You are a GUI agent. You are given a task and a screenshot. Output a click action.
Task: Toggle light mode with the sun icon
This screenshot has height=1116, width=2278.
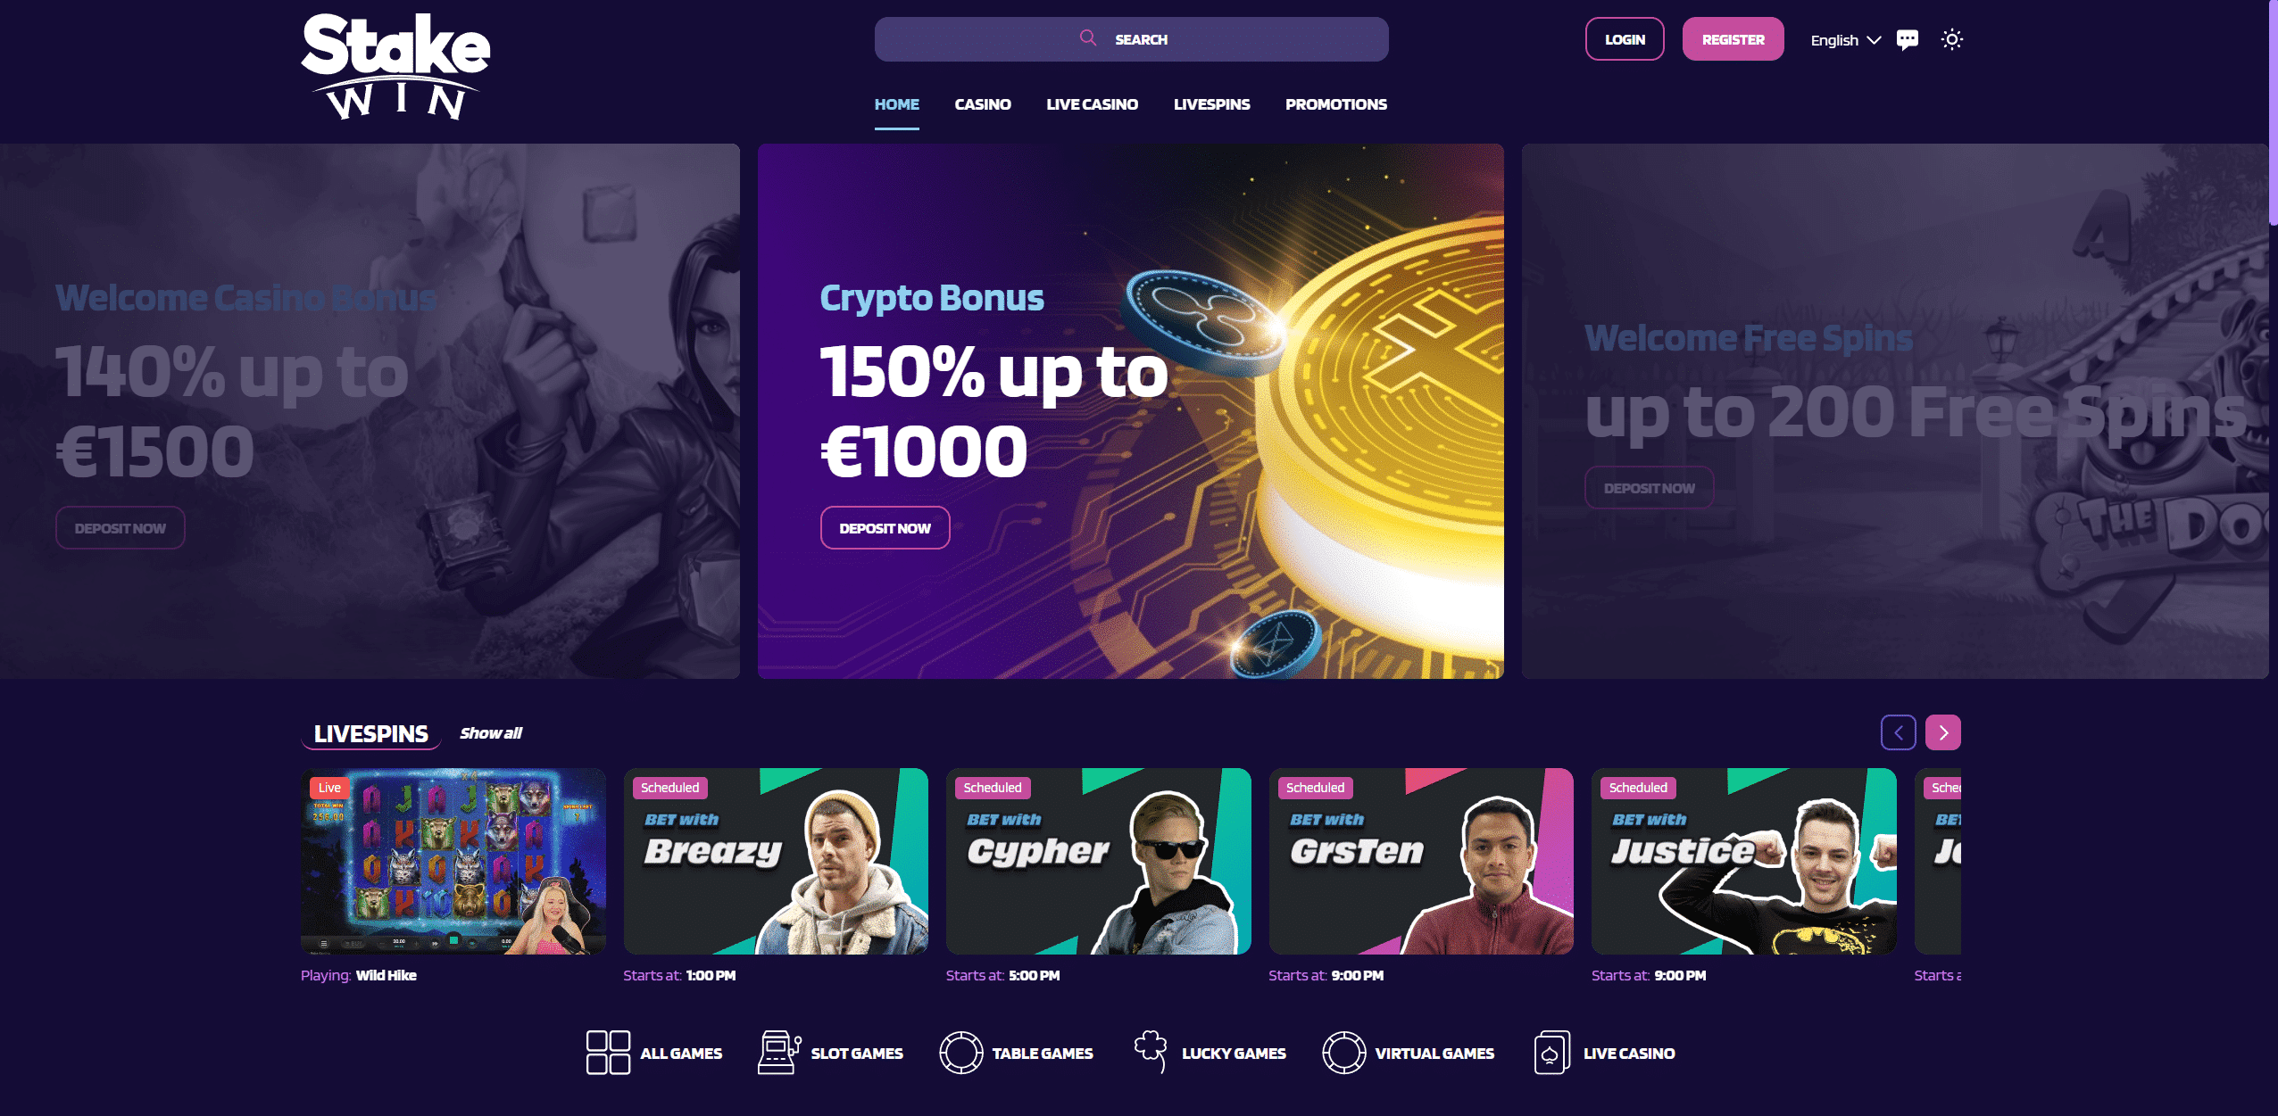coord(1952,39)
